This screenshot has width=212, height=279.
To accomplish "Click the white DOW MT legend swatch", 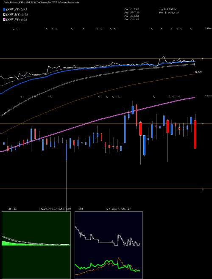I will pyautogui.click(x=5, y=15).
